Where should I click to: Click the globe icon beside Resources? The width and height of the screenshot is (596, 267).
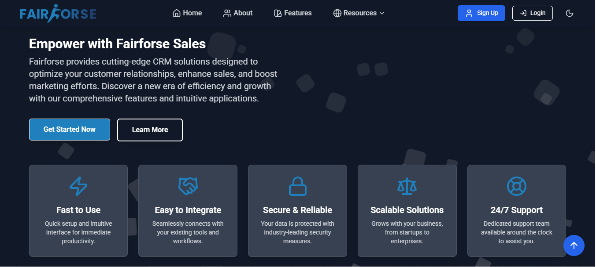pos(337,13)
